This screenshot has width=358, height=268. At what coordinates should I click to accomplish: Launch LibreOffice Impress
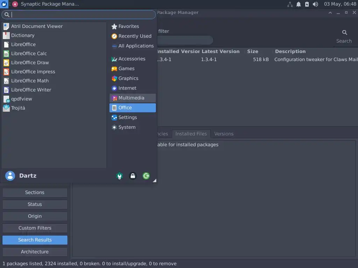[x=54, y=72]
